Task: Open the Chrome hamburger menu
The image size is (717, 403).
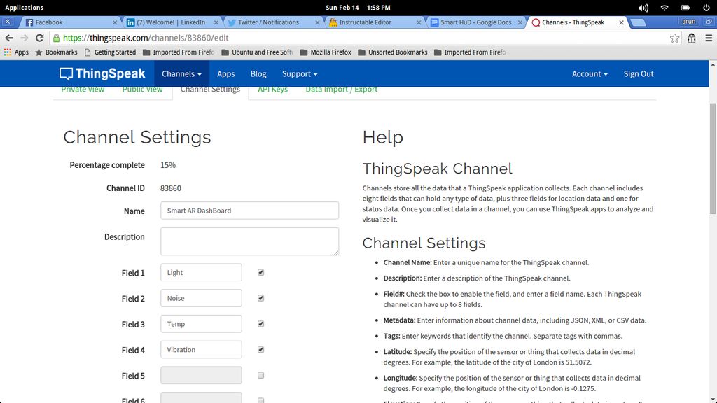Action: 709,38
